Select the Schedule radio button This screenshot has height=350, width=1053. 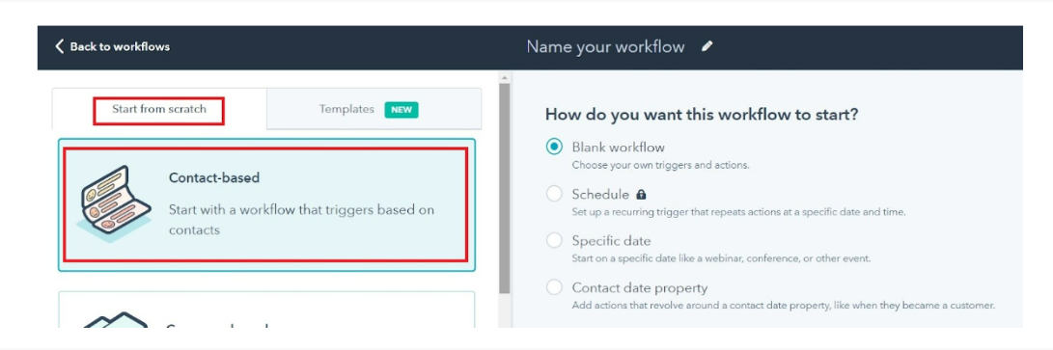pyautogui.click(x=554, y=195)
